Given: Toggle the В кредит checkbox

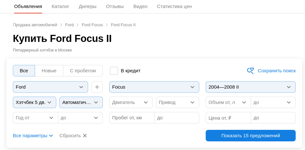Looking at the screenshot, I should coord(114,71).
